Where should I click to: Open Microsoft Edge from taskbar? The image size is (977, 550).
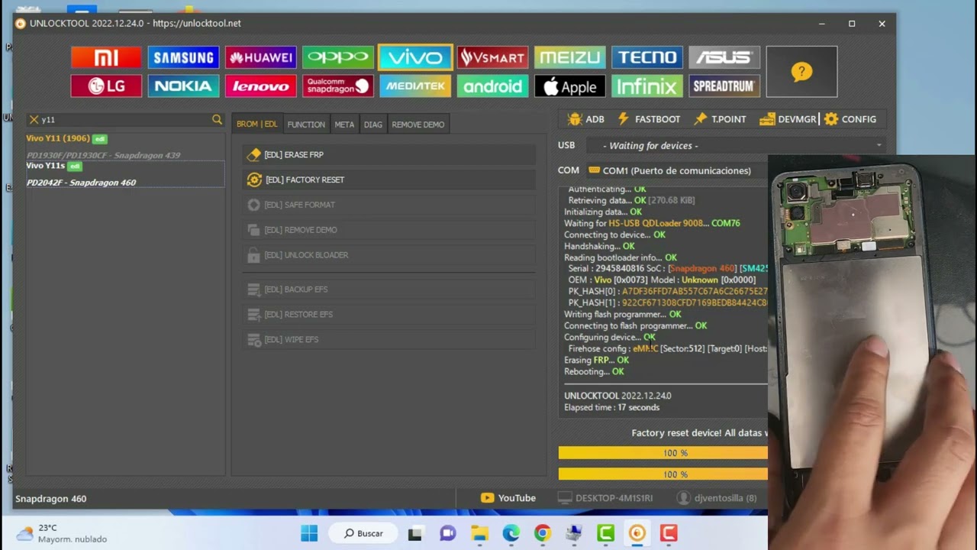pyautogui.click(x=511, y=533)
